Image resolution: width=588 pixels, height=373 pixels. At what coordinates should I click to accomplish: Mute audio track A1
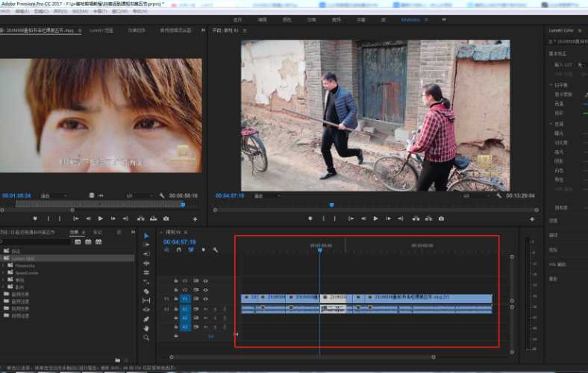[x=205, y=308]
